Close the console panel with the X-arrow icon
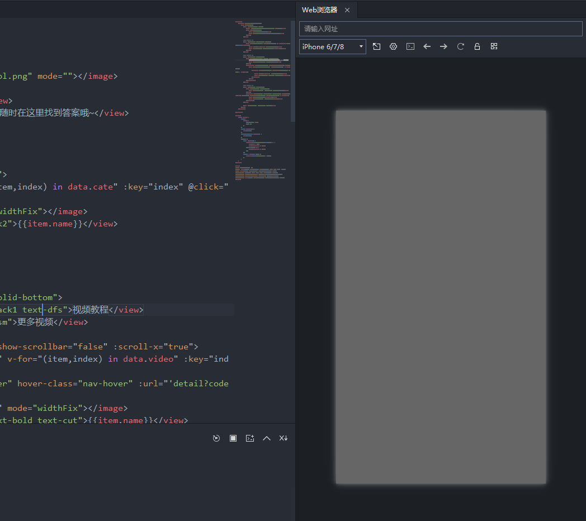Screen dimensions: 586x521 point(283,438)
